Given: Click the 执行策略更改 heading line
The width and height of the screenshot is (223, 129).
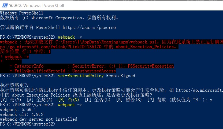Looking at the screenshot, I should point(14,85).
